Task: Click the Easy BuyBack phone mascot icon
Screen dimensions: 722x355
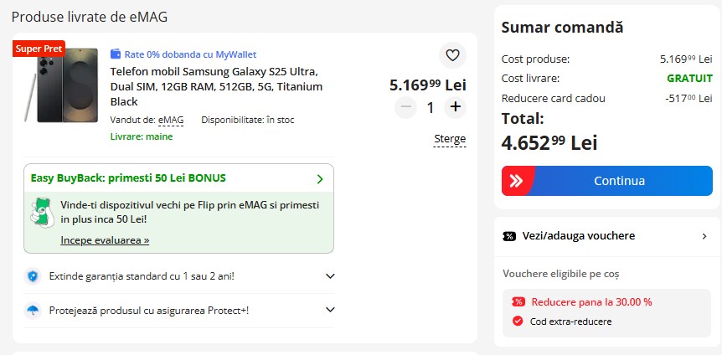Action: tap(41, 212)
